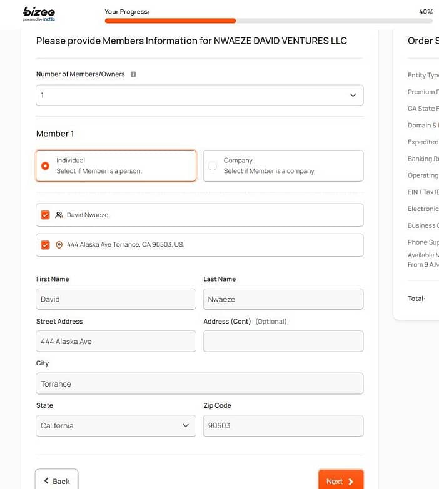439x489 pixels.
Task: Select the Company member radio option
Action: [213, 166]
